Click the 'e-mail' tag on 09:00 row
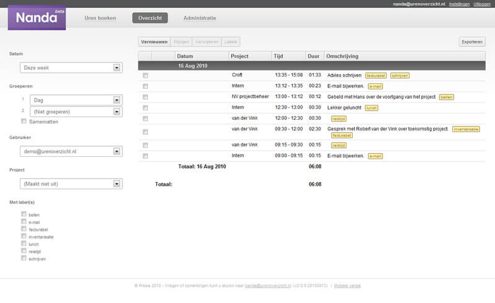The image size is (495, 303). (x=376, y=156)
